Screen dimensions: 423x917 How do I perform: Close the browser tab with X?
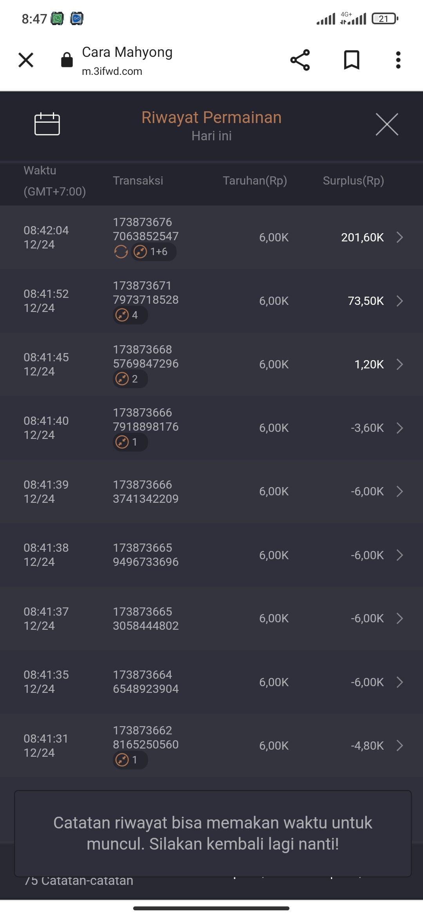(26, 60)
